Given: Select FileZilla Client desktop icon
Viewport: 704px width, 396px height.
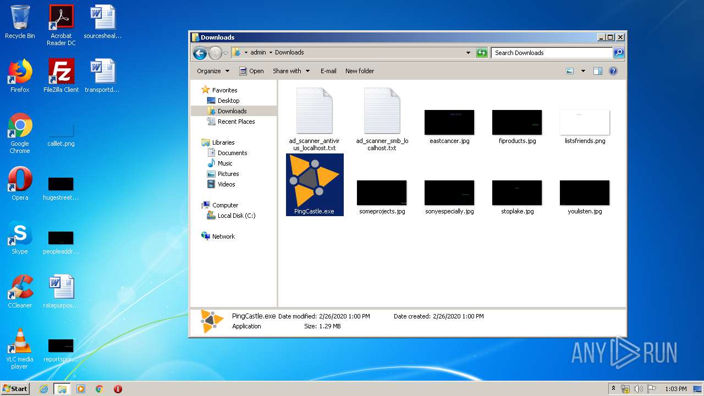Looking at the screenshot, I should pyautogui.click(x=61, y=76).
